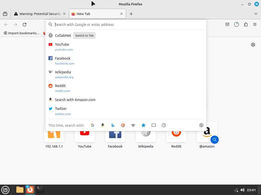Go forward with the forward arrow
This screenshot has height=195, width=261.
[x=15, y=25]
